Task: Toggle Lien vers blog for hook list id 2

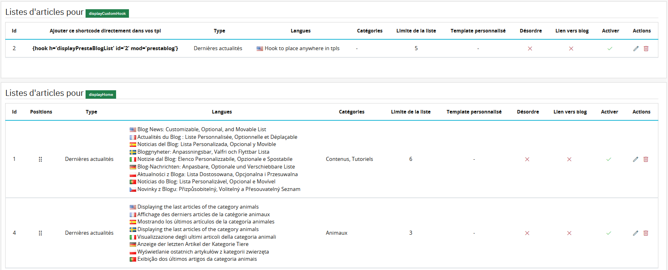Action: pos(571,49)
